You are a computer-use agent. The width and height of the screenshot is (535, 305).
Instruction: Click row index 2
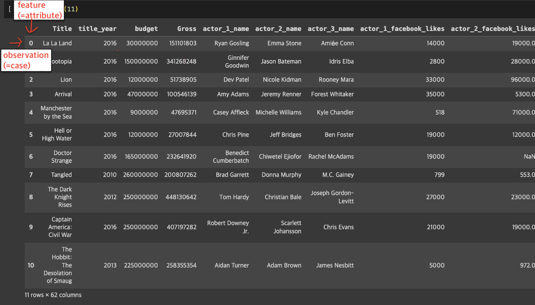pyautogui.click(x=31, y=80)
